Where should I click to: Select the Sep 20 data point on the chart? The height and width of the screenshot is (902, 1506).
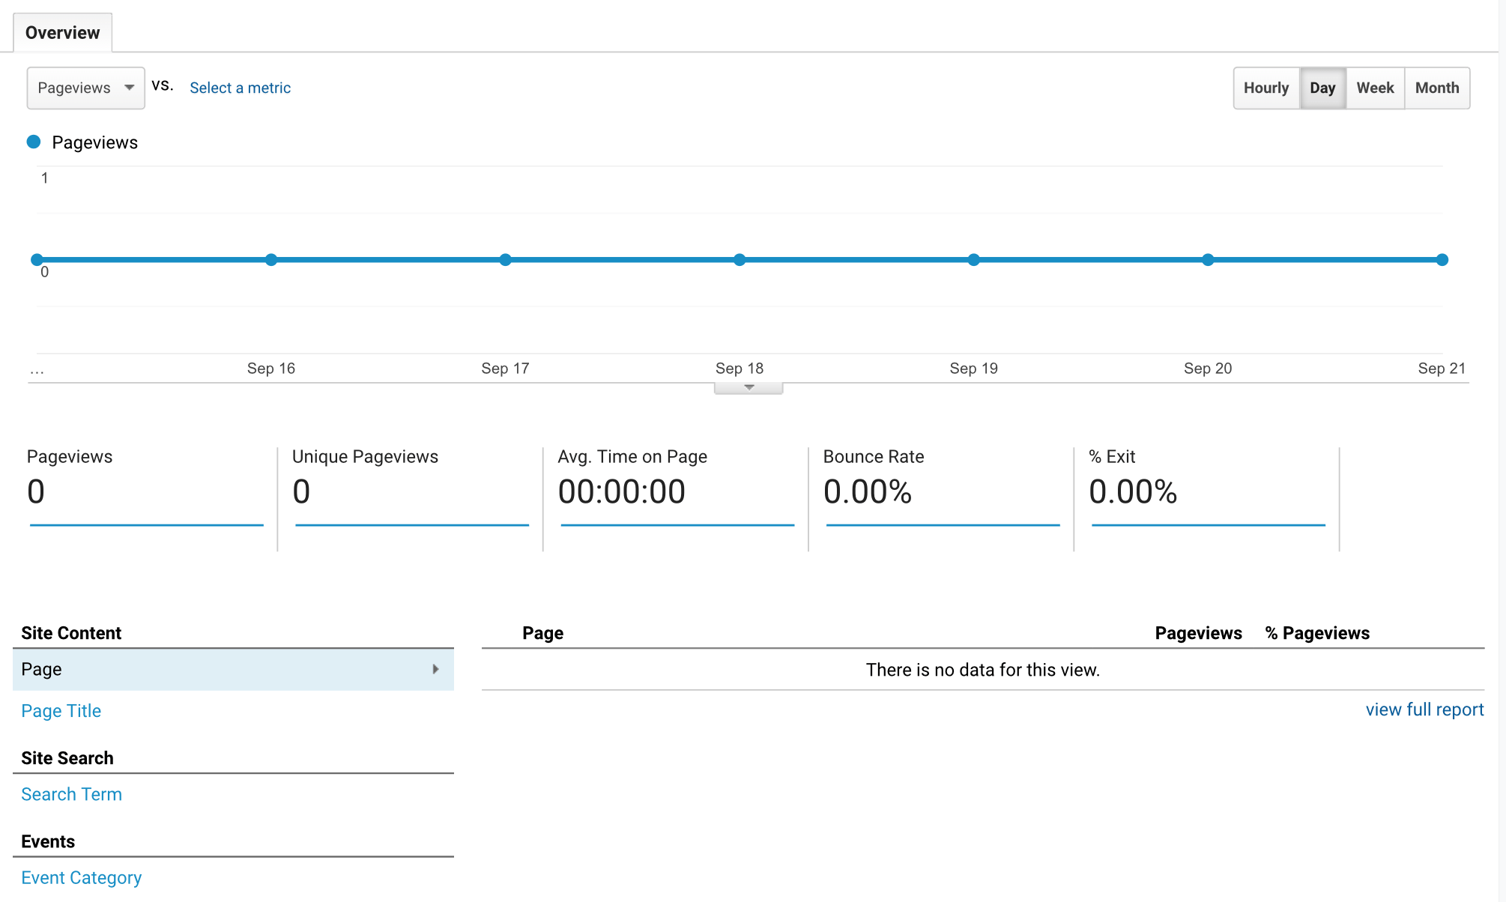click(x=1207, y=259)
